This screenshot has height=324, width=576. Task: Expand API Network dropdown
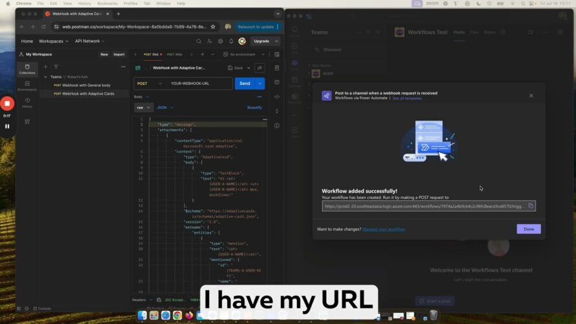tap(89, 41)
